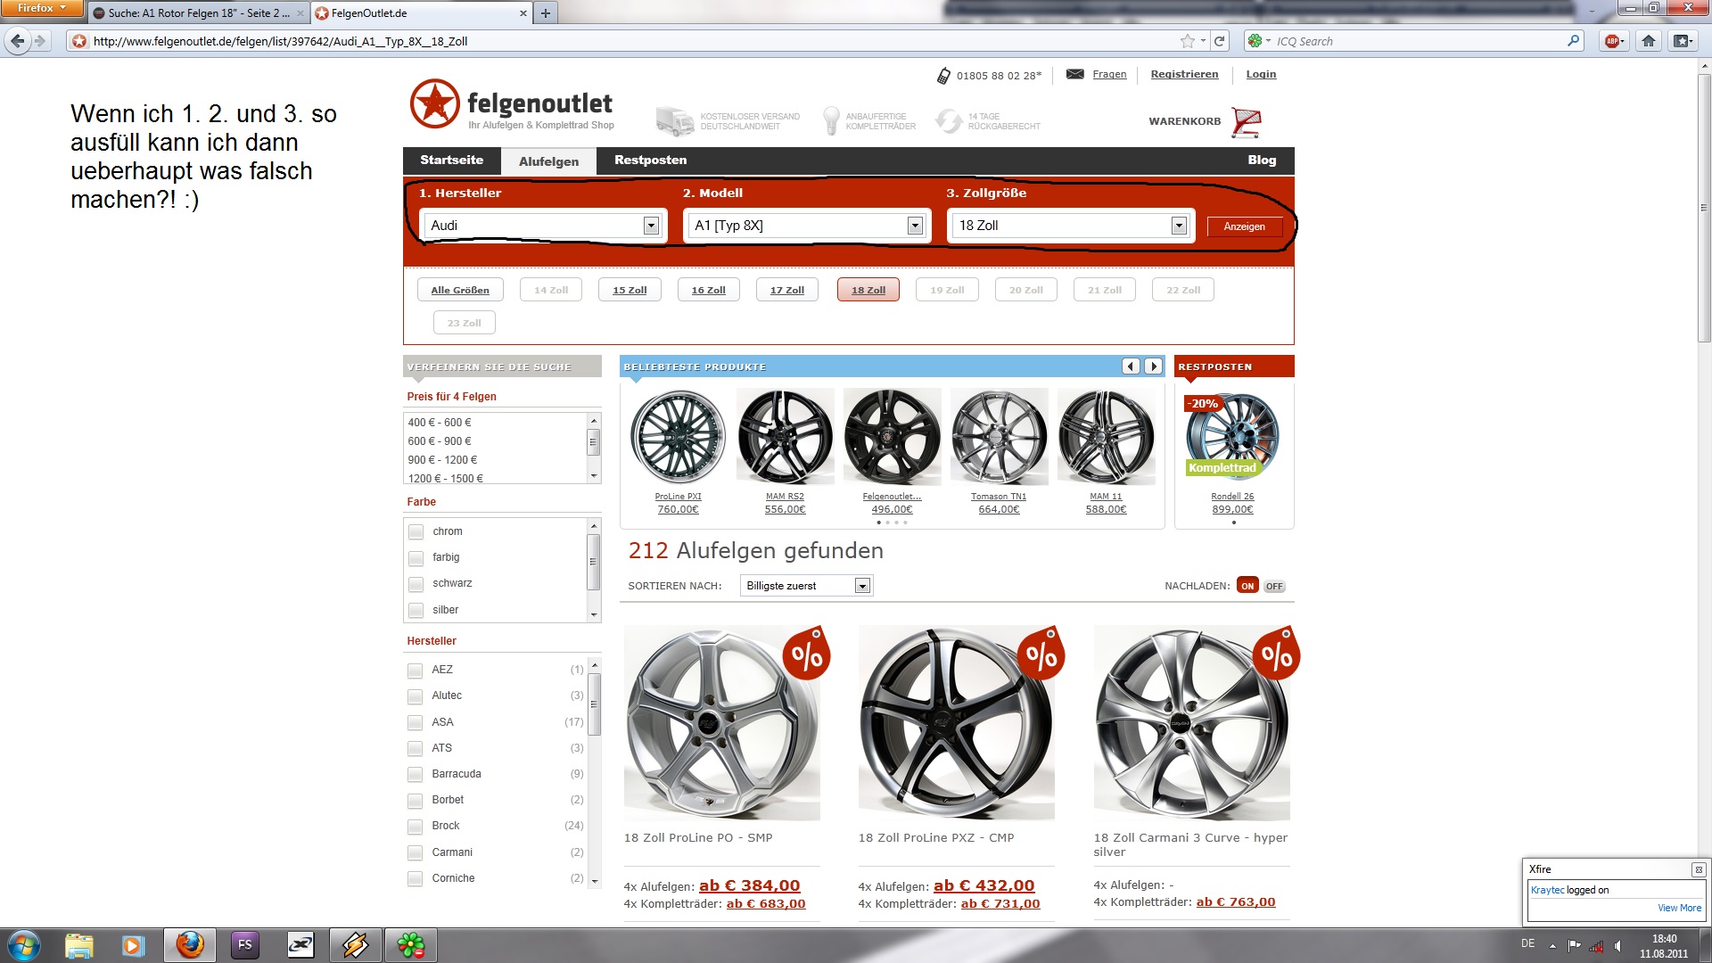Check the Alutec manufacturer filter

click(415, 696)
